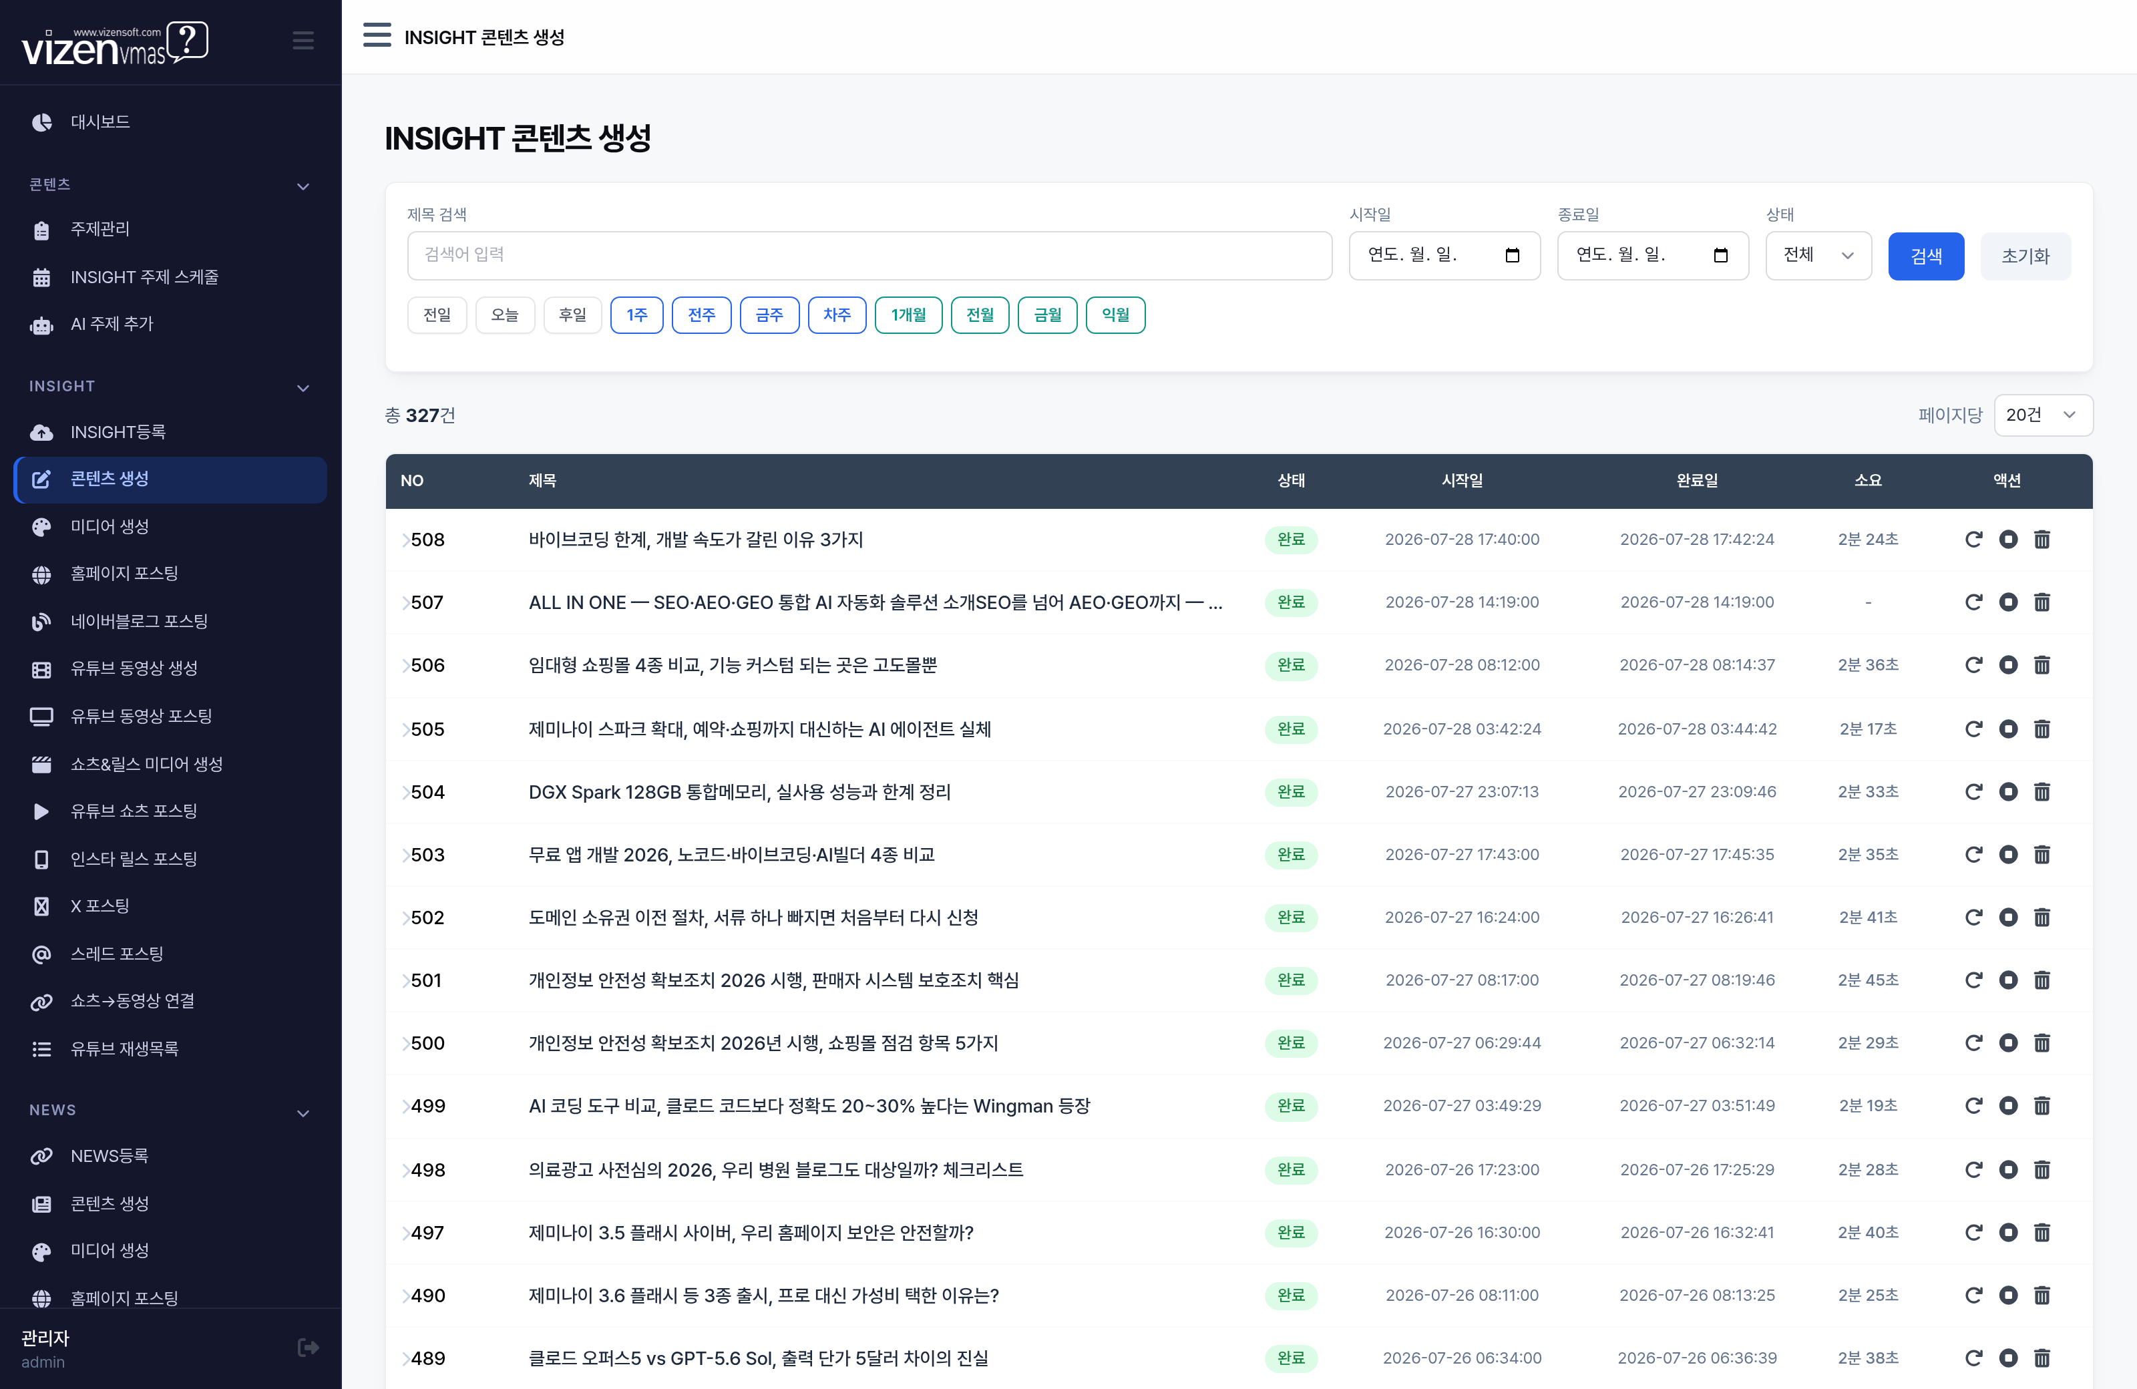Regenerate content for row 508
Screen dimensions: 2137x1389
(1973, 540)
